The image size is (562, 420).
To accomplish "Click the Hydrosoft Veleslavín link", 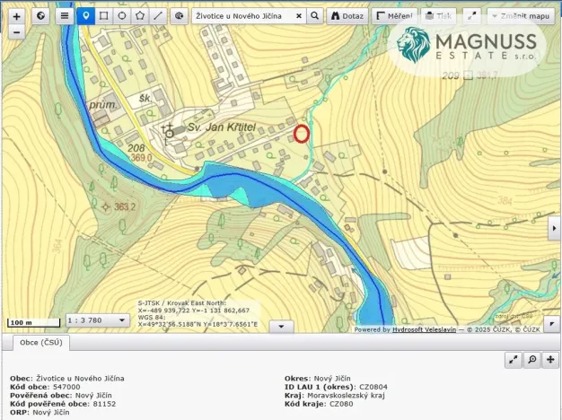I will click(426, 329).
